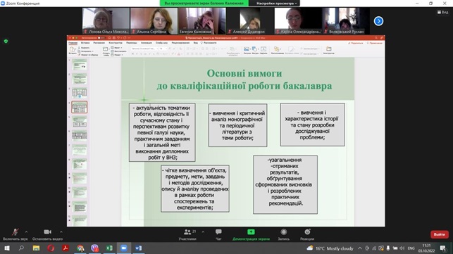
Task: Click the Рисунок picture icon
Action: [247, 50]
